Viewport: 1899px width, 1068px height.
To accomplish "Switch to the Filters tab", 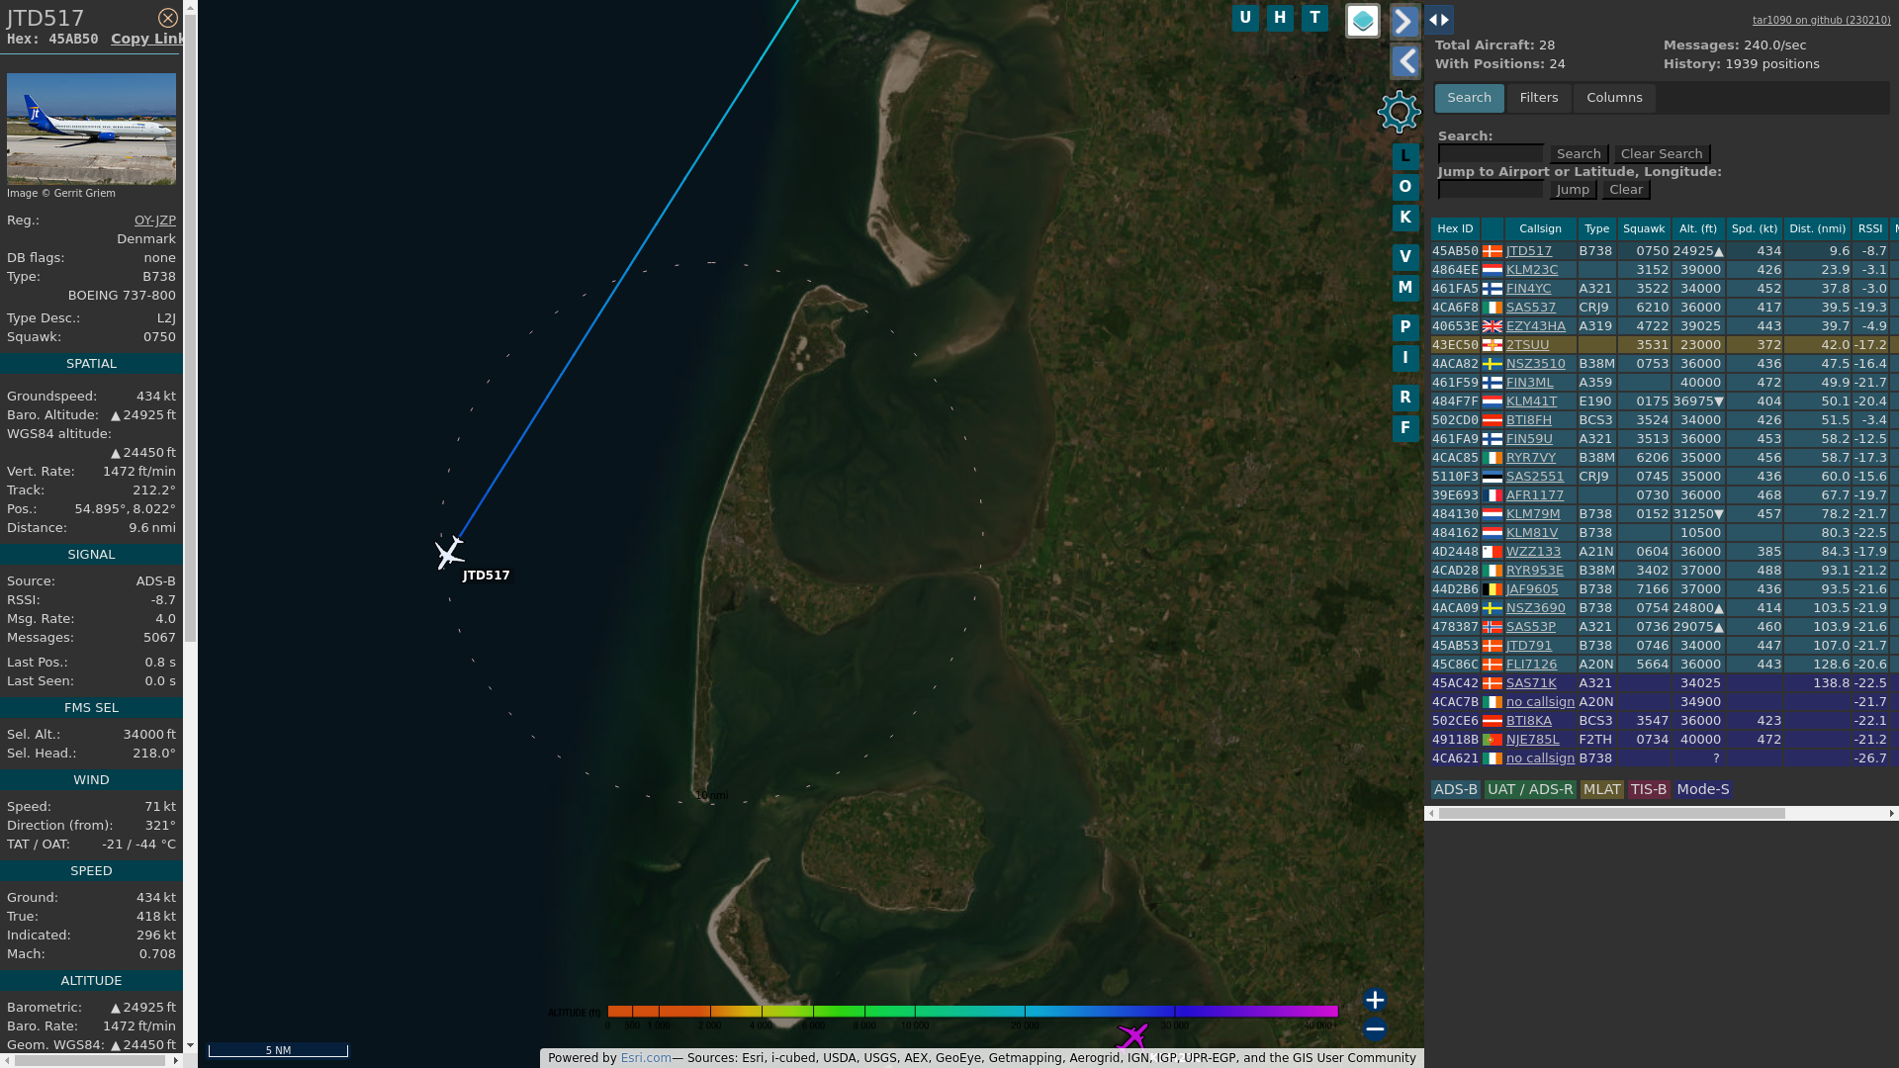I will 1538,98.
